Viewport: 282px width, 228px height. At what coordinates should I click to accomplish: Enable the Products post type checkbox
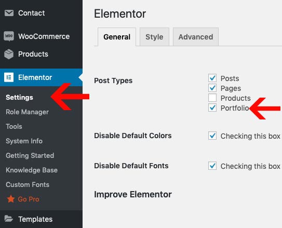[212, 98]
